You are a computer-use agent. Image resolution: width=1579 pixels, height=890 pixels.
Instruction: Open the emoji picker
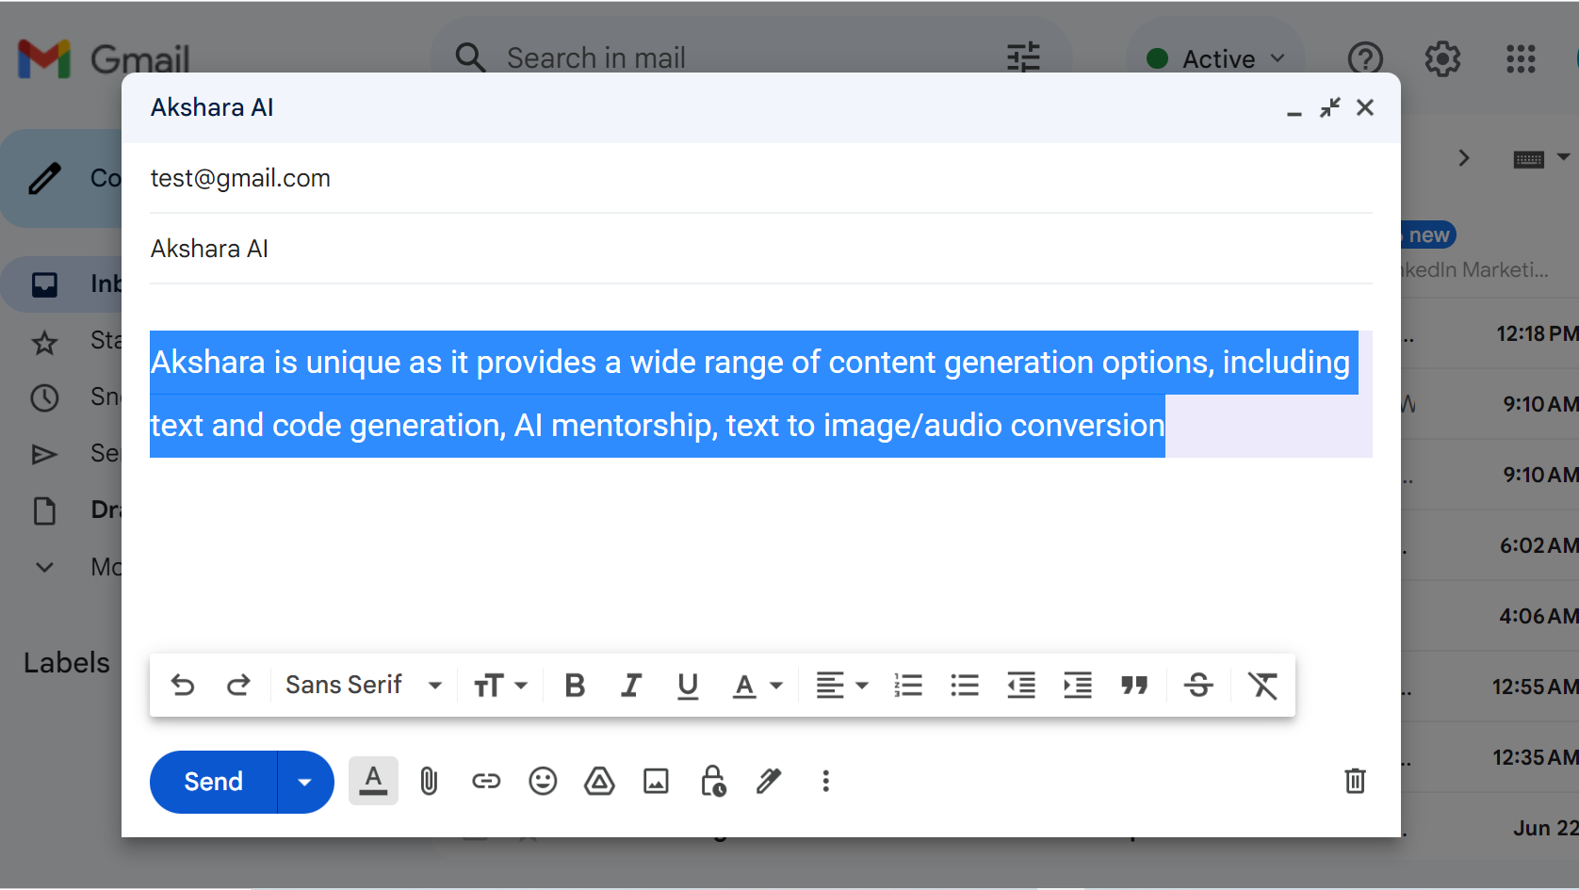(543, 781)
